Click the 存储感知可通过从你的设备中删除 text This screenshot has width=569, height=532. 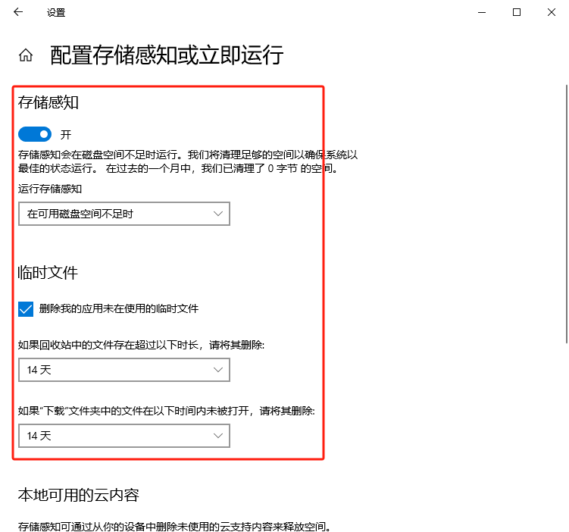coord(174,526)
